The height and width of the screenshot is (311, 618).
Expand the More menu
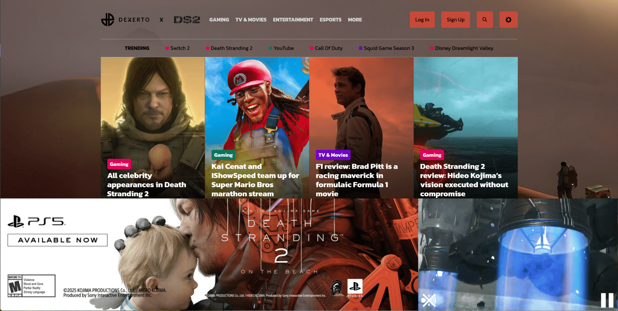355,20
